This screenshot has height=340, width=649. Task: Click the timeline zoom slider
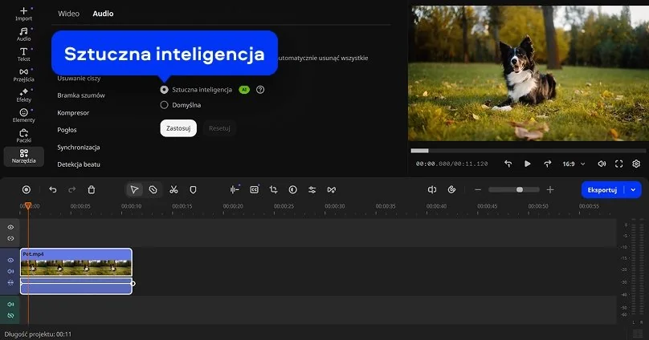pos(514,189)
